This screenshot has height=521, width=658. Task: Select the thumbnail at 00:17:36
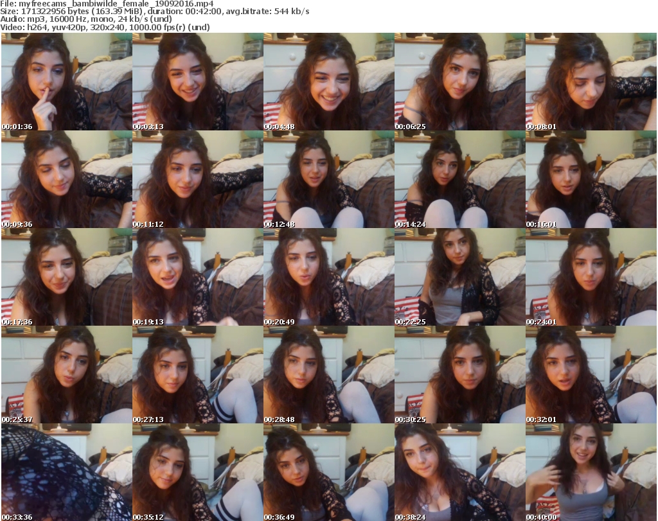point(67,278)
